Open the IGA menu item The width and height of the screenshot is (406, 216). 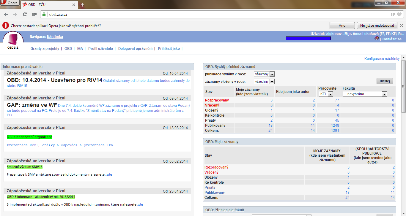(x=80, y=49)
